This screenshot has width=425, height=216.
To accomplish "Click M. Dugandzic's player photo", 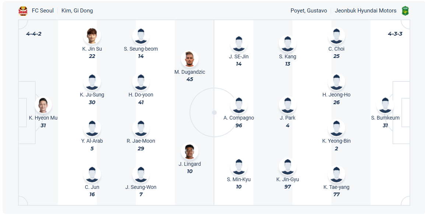I will pos(190,59).
